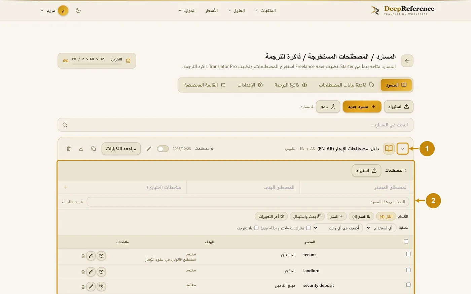Click the بحث واستبدال find-and-replace chip
Image resolution: width=471 pixels, height=294 pixels.
pyautogui.click(x=306, y=216)
